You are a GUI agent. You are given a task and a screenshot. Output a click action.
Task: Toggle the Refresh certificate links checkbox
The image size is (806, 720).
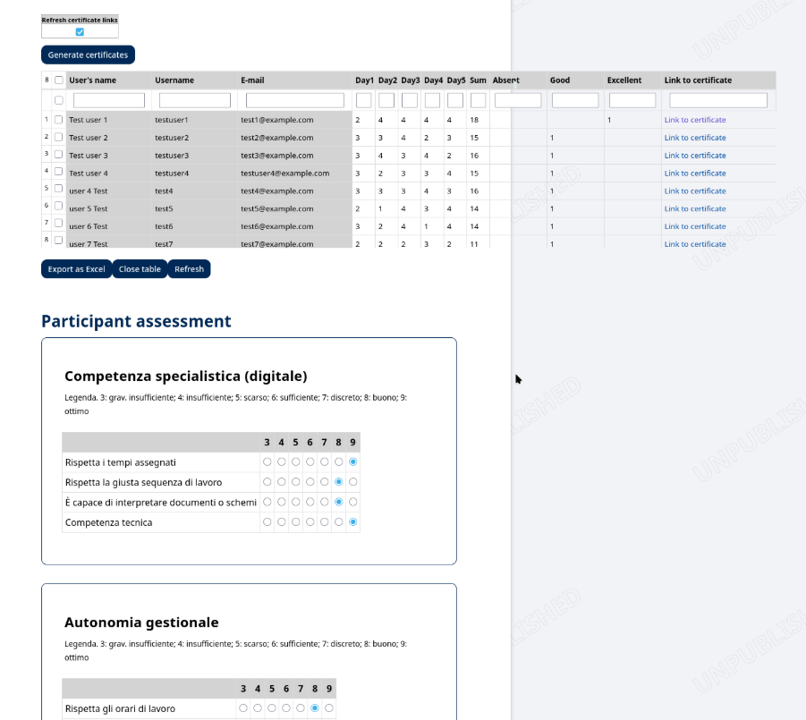pos(80,32)
